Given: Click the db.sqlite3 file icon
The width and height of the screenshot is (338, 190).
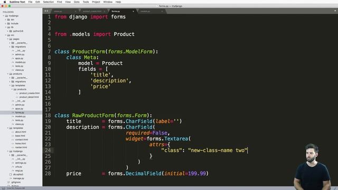Looking at the screenshot, I should [x=11, y=175].
